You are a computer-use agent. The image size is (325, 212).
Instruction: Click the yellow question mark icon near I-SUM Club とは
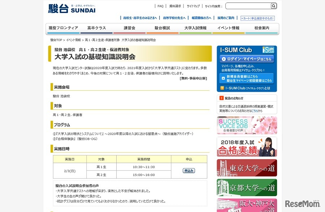tap(222, 89)
